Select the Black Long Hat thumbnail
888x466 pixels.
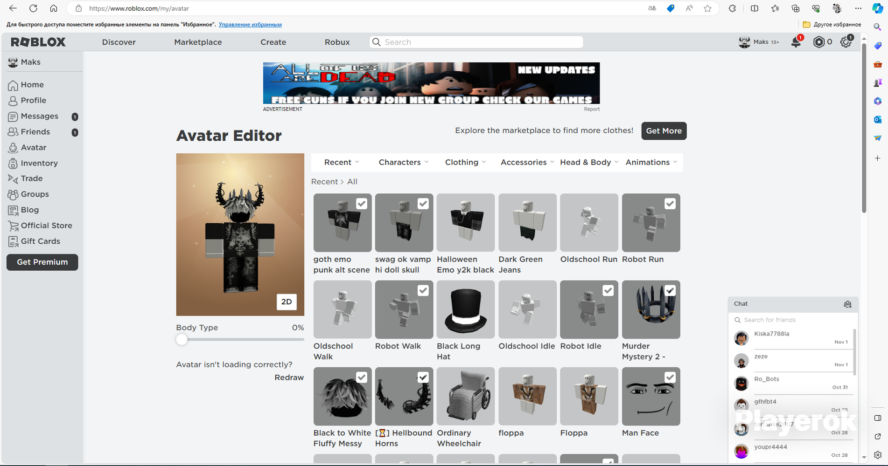[466, 309]
